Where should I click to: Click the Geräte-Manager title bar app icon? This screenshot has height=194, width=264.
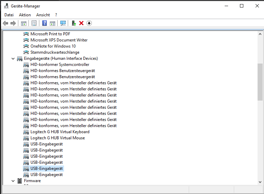click(6, 6)
